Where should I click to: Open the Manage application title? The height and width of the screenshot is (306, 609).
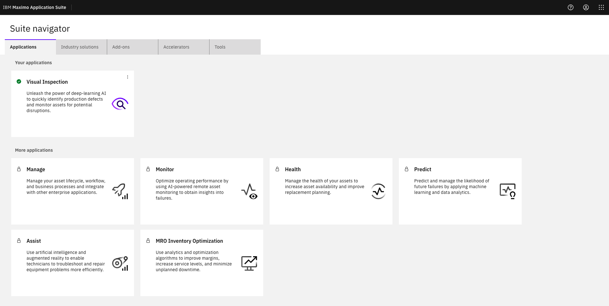coord(36,169)
